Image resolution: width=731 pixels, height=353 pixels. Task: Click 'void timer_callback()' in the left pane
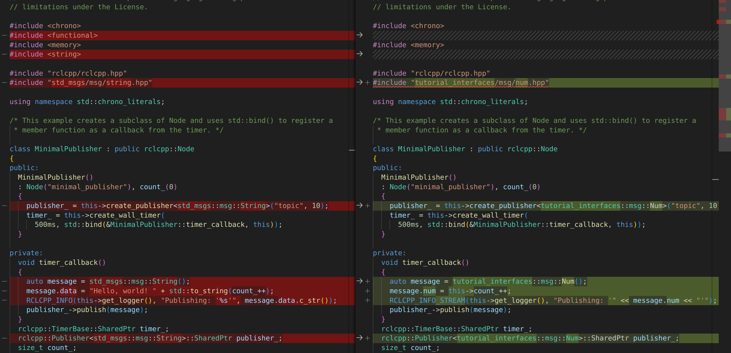(62, 262)
